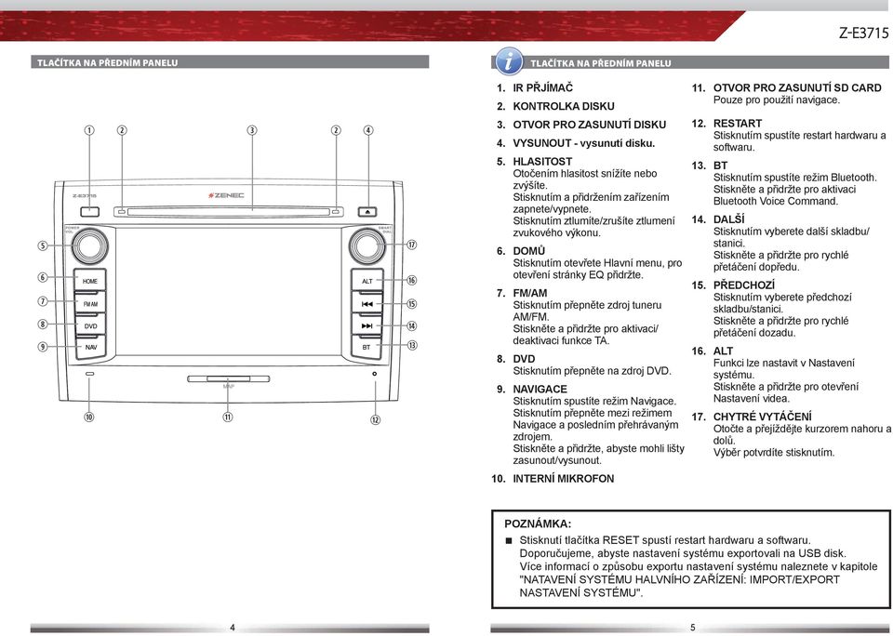This screenshot has height=636, width=893.
Task: Click list item 'VYSUNOUT - vysunutí disku.'
Action: pyautogui.click(x=584, y=143)
